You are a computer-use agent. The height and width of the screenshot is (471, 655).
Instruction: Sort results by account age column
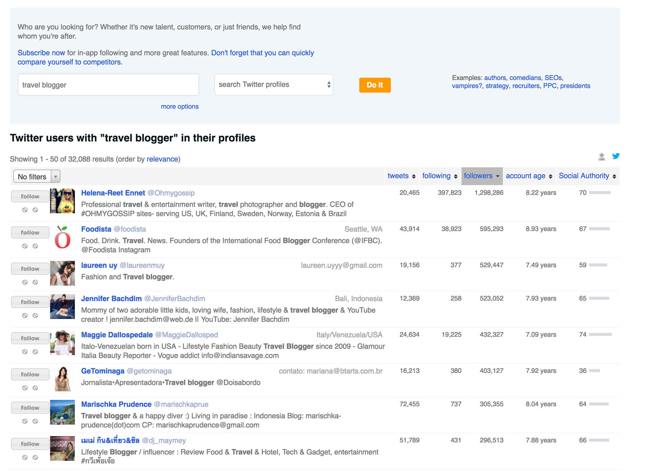pyautogui.click(x=529, y=176)
